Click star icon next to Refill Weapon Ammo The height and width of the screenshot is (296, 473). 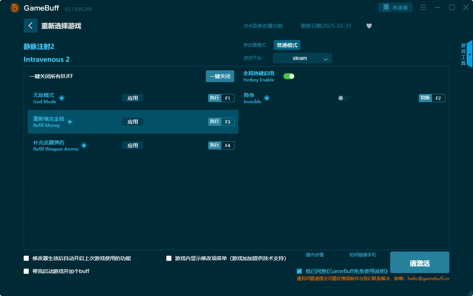(x=84, y=145)
